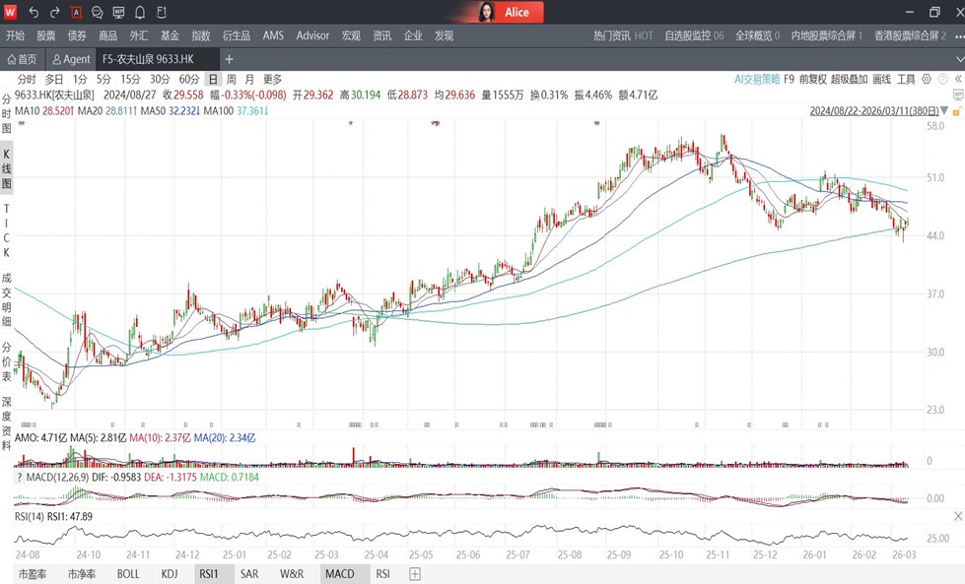
Task: Open chart settings gear icon
Action: (929, 79)
